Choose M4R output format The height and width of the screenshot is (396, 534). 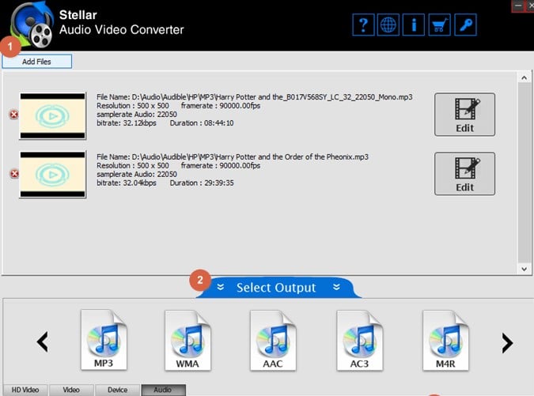click(445, 340)
